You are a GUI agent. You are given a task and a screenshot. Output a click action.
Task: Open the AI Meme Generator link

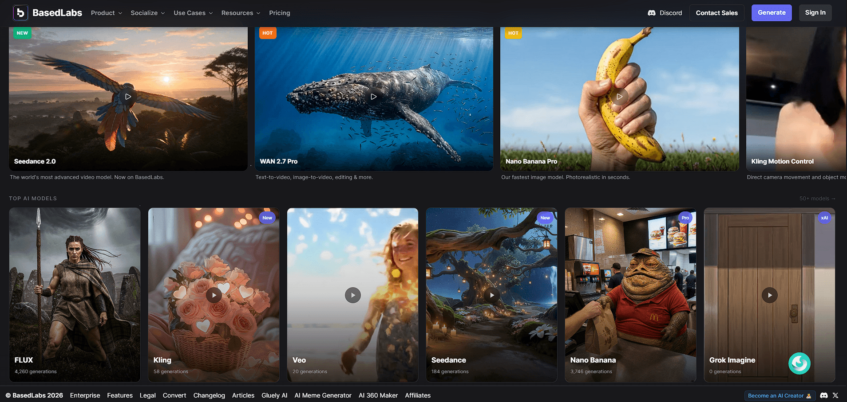click(x=323, y=395)
